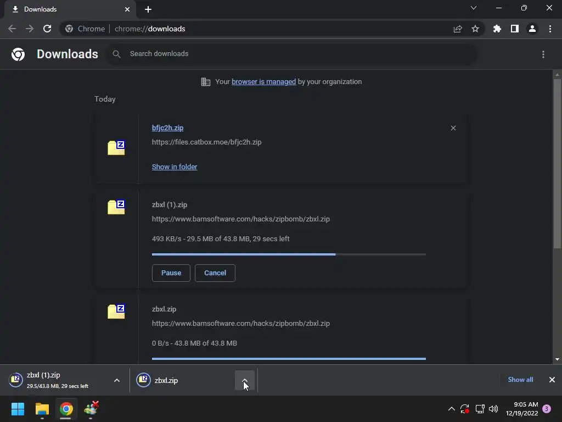Click the Today date heading
This screenshot has height=422, width=562.
[x=105, y=99]
